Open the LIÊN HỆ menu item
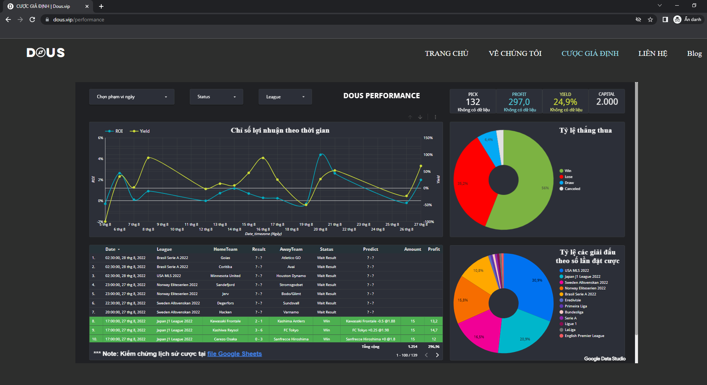This screenshot has height=385, width=707. [653, 53]
